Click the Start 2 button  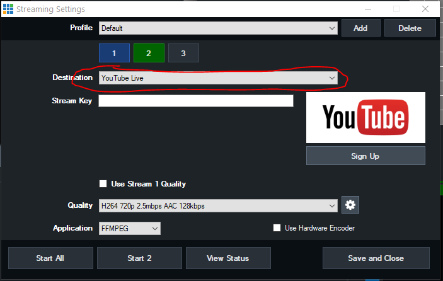[x=139, y=258]
